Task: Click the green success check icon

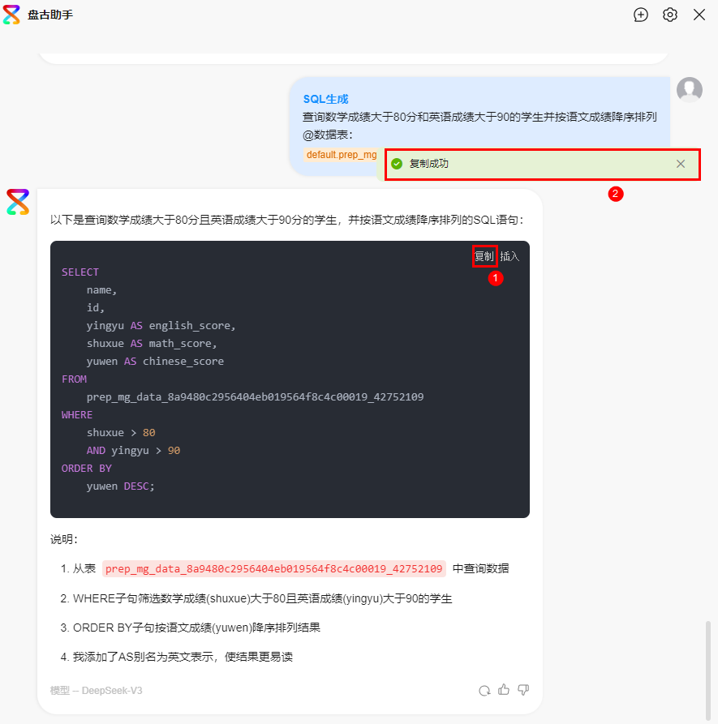Action: pos(397,164)
